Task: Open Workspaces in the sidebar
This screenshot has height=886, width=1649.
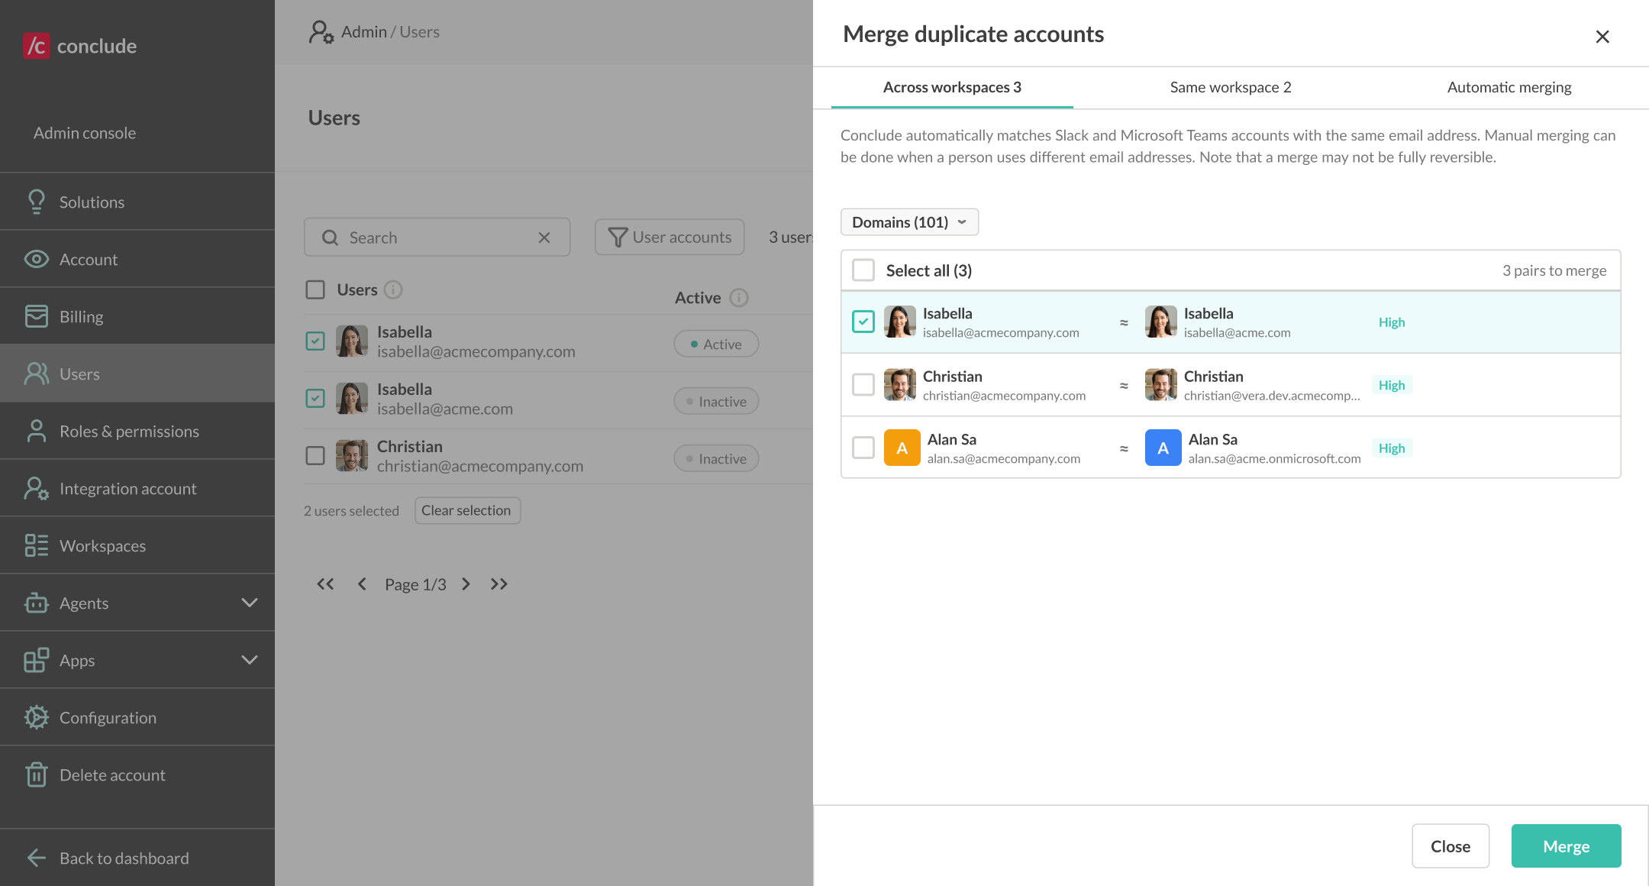Action: pos(137,545)
